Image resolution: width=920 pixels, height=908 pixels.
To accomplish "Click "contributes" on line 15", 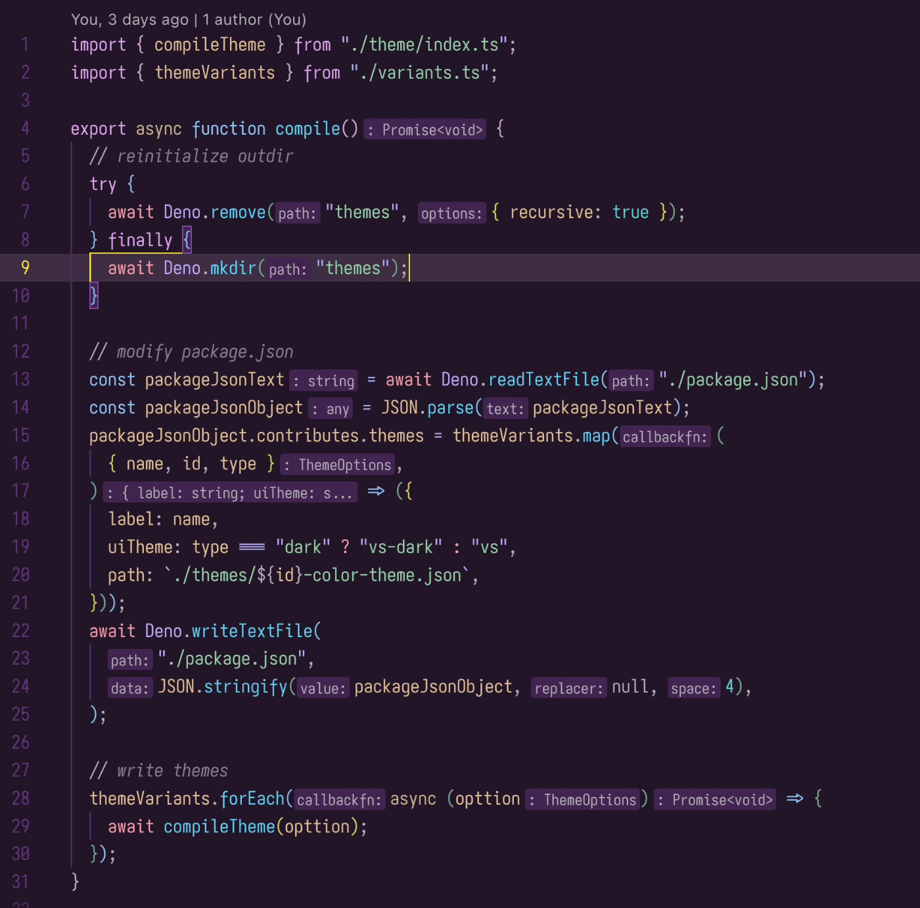I will click(x=308, y=435).
